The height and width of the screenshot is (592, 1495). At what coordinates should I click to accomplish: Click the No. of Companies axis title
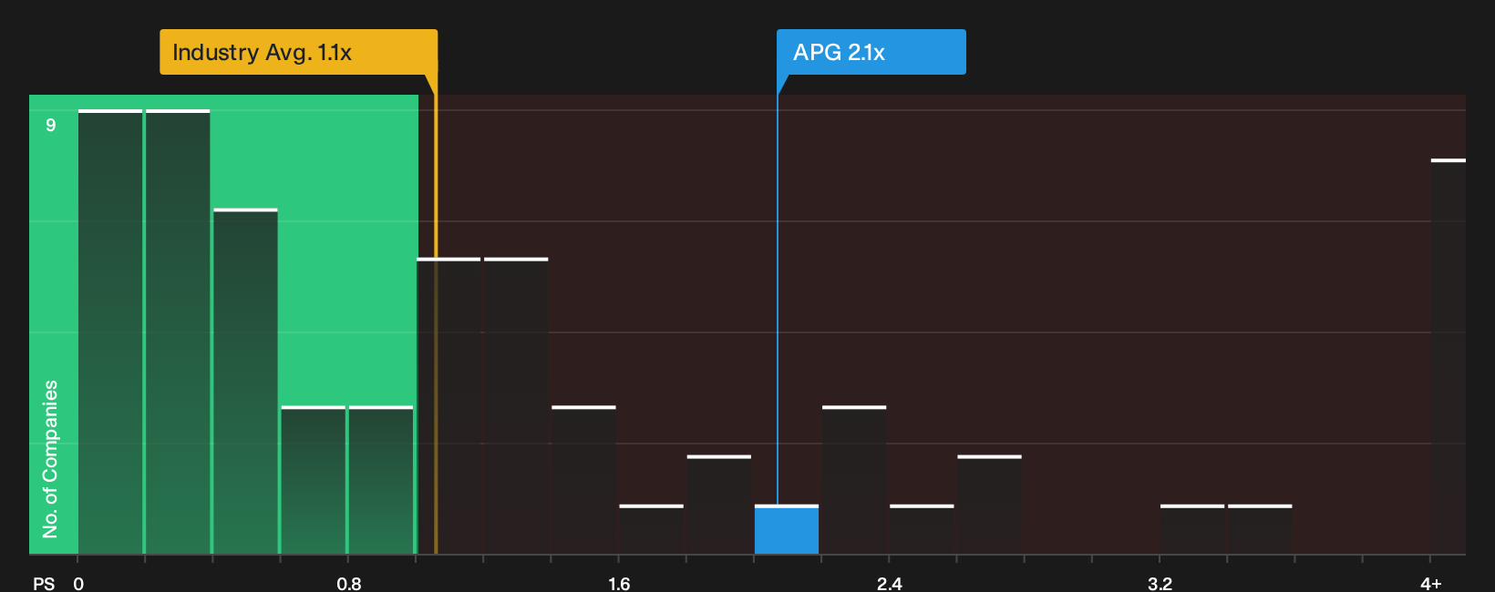50,458
